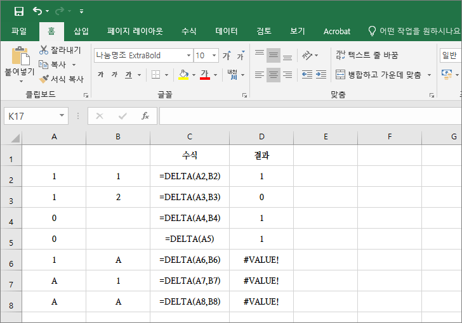Screen dimensions: 462x323
Task: Open 맞춤 dialog launcher
Action: [x=432, y=95]
